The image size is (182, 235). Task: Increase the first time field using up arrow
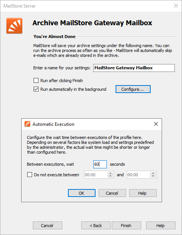[111, 173]
